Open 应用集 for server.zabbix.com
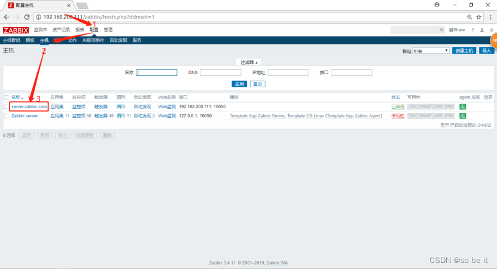497x269 pixels. 57,107
